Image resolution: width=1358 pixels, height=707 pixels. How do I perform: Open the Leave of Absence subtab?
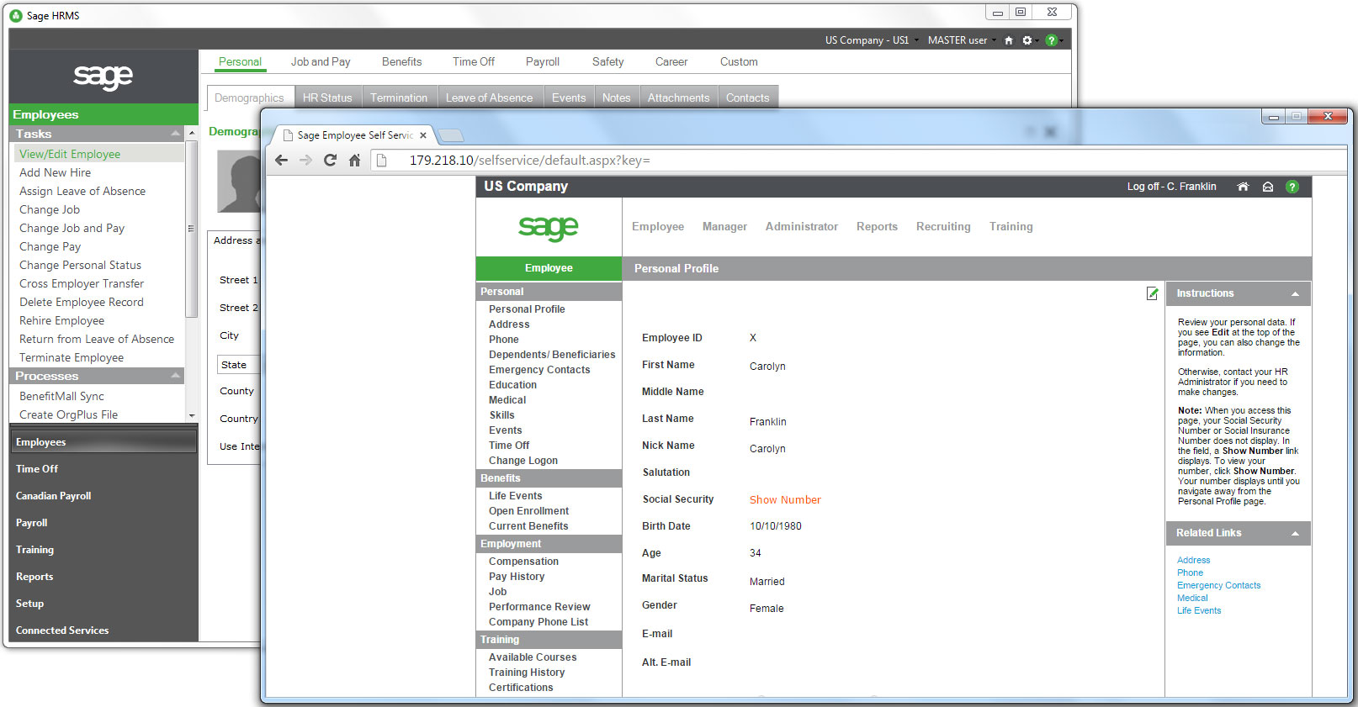(490, 98)
